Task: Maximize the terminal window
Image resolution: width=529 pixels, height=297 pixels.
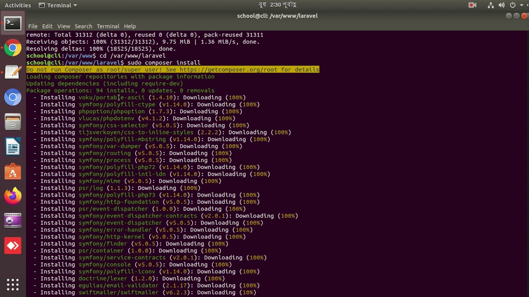Action: (517, 16)
